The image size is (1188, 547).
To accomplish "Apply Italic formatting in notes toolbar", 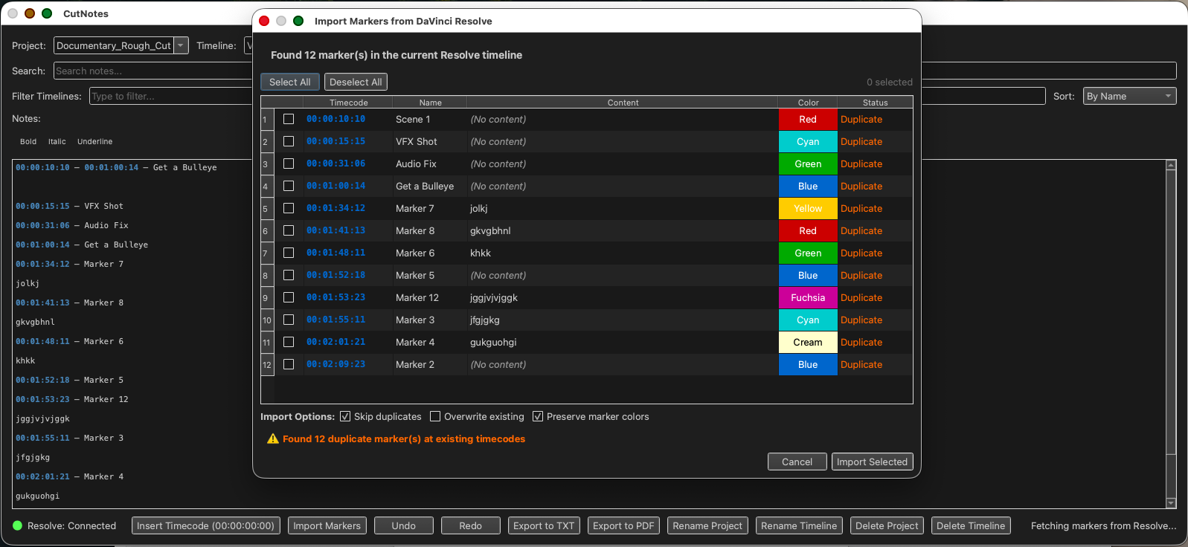I will [x=57, y=141].
